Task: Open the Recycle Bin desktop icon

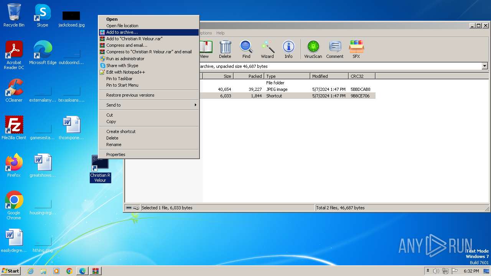Action: tap(14, 15)
